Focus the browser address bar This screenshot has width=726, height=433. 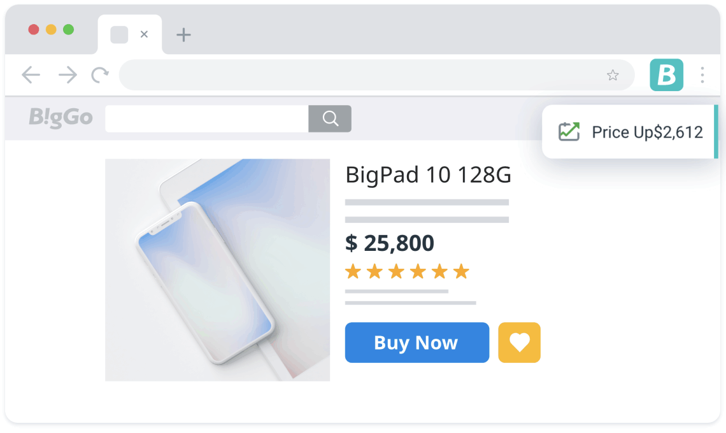pos(361,75)
